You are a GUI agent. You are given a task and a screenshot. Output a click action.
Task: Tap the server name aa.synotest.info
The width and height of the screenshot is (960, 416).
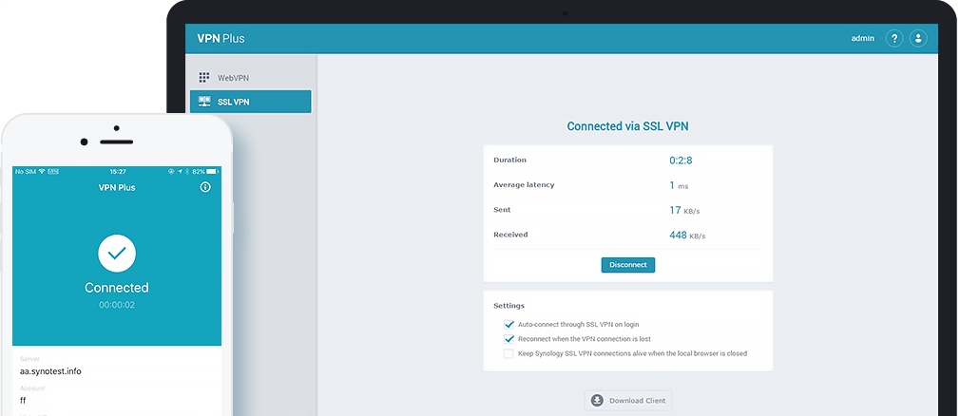point(50,371)
